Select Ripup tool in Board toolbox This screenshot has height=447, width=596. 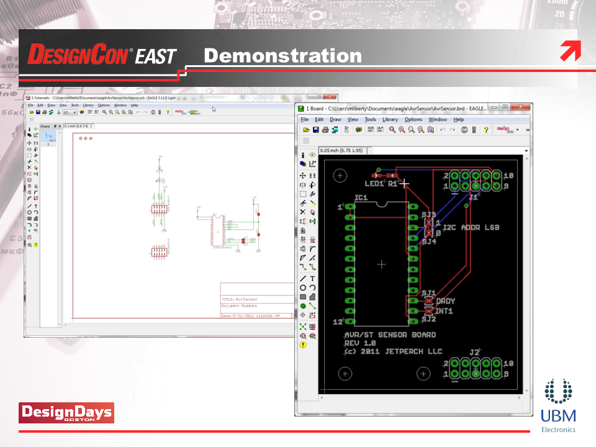[312, 267]
